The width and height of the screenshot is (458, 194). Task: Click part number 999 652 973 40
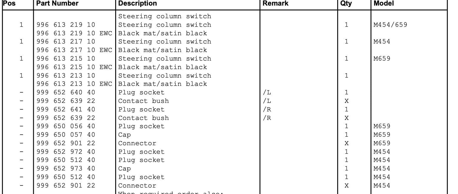click(66, 168)
